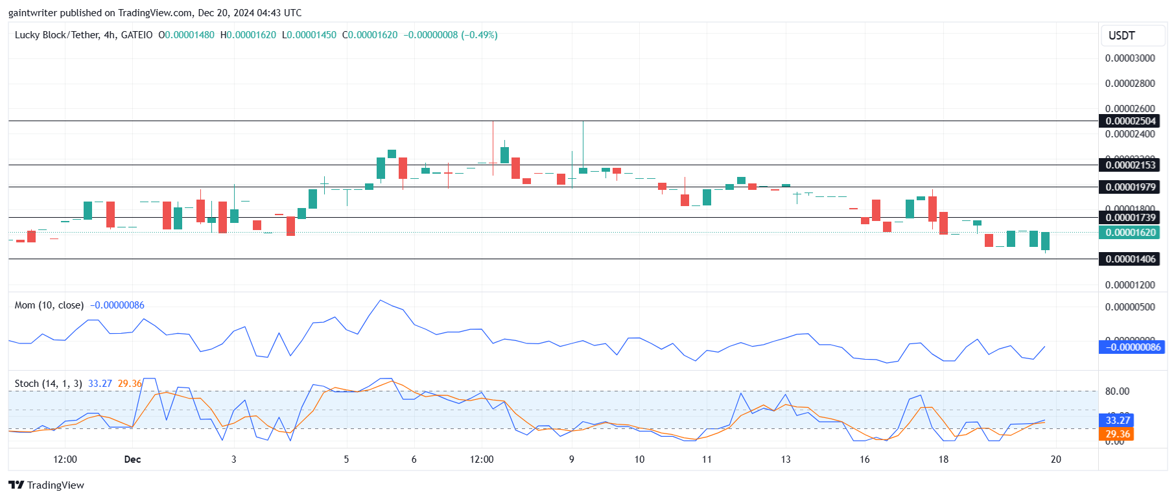Click the blue Mom axis value label
This screenshot has height=499, width=1176.
tap(1131, 347)
